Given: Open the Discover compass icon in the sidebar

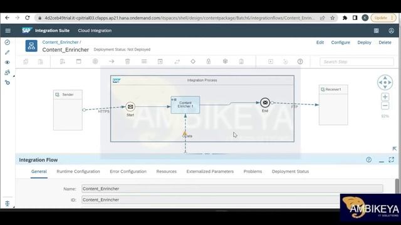Looking at the screenshot, I should 8,42.
